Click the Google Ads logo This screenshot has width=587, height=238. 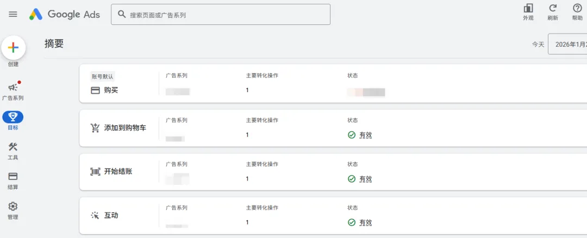[65, 15]
